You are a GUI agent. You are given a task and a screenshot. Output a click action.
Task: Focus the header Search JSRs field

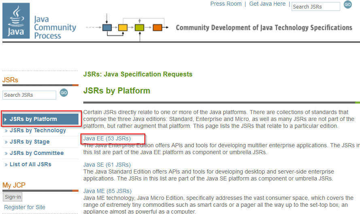point(316,6)
